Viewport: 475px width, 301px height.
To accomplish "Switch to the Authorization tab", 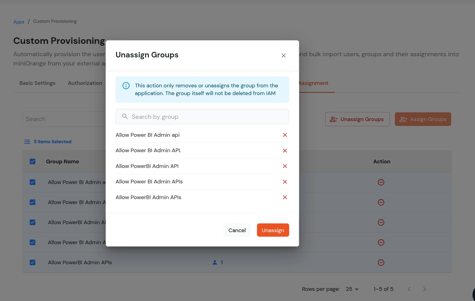I will pyautogui.click(x=85, y=83).
